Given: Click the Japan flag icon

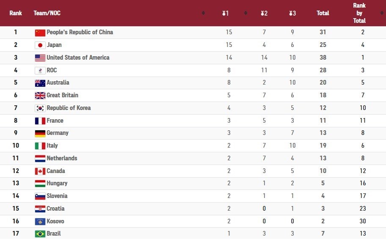Looking at the screenshot, I should click(40, 45).
